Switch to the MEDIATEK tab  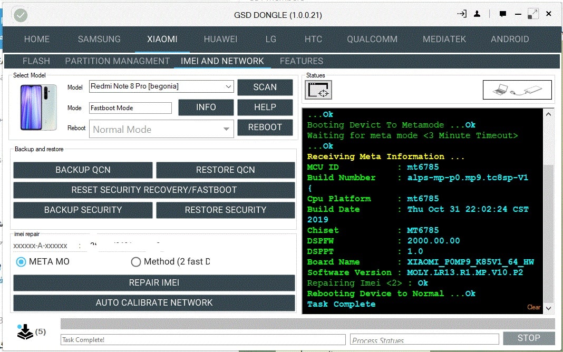pyautogui.click(x=444, y=39)
